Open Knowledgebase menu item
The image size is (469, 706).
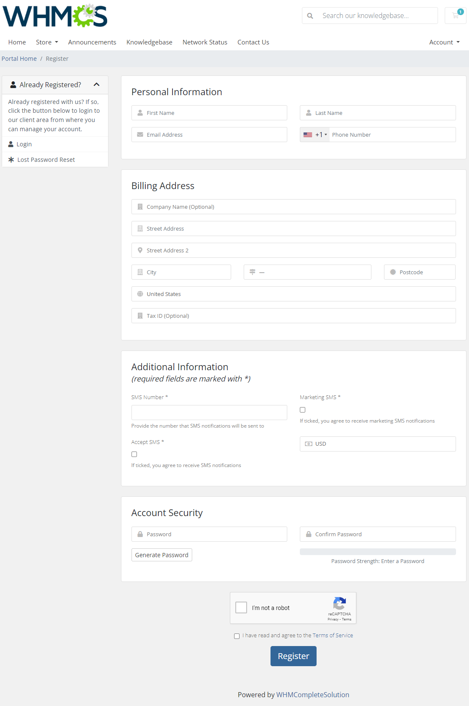pyautogui.click(x=149, y=42)
